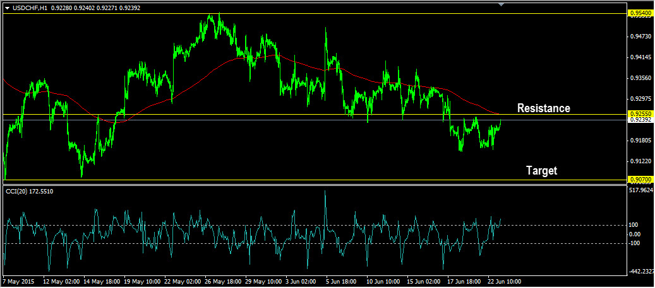Click the 3 Jun 02:00 time label
This screenshot has width=655, height=288.
pyautogui.click(x=301, y=281)
